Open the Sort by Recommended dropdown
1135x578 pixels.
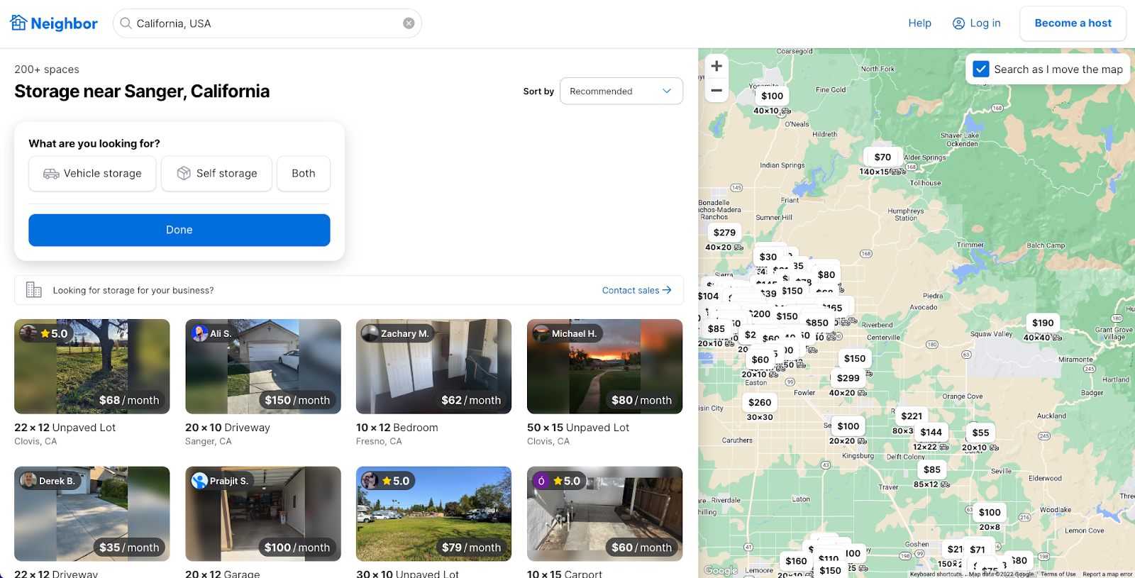(621, 91)
